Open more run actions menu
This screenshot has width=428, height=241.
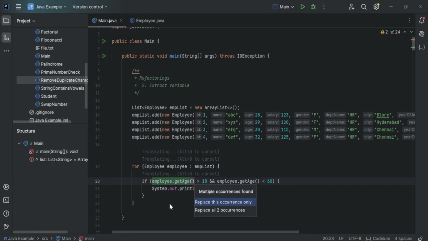324,7
